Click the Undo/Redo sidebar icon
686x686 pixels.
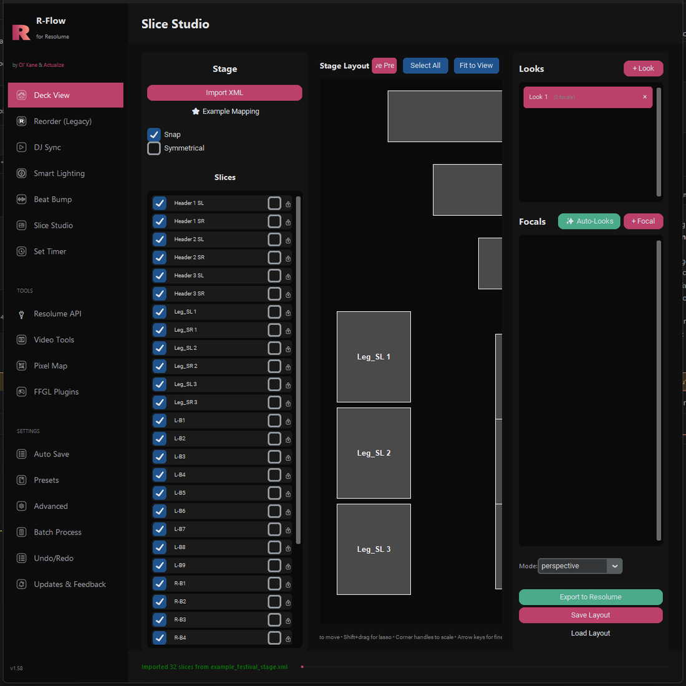[x=21, y=558]
